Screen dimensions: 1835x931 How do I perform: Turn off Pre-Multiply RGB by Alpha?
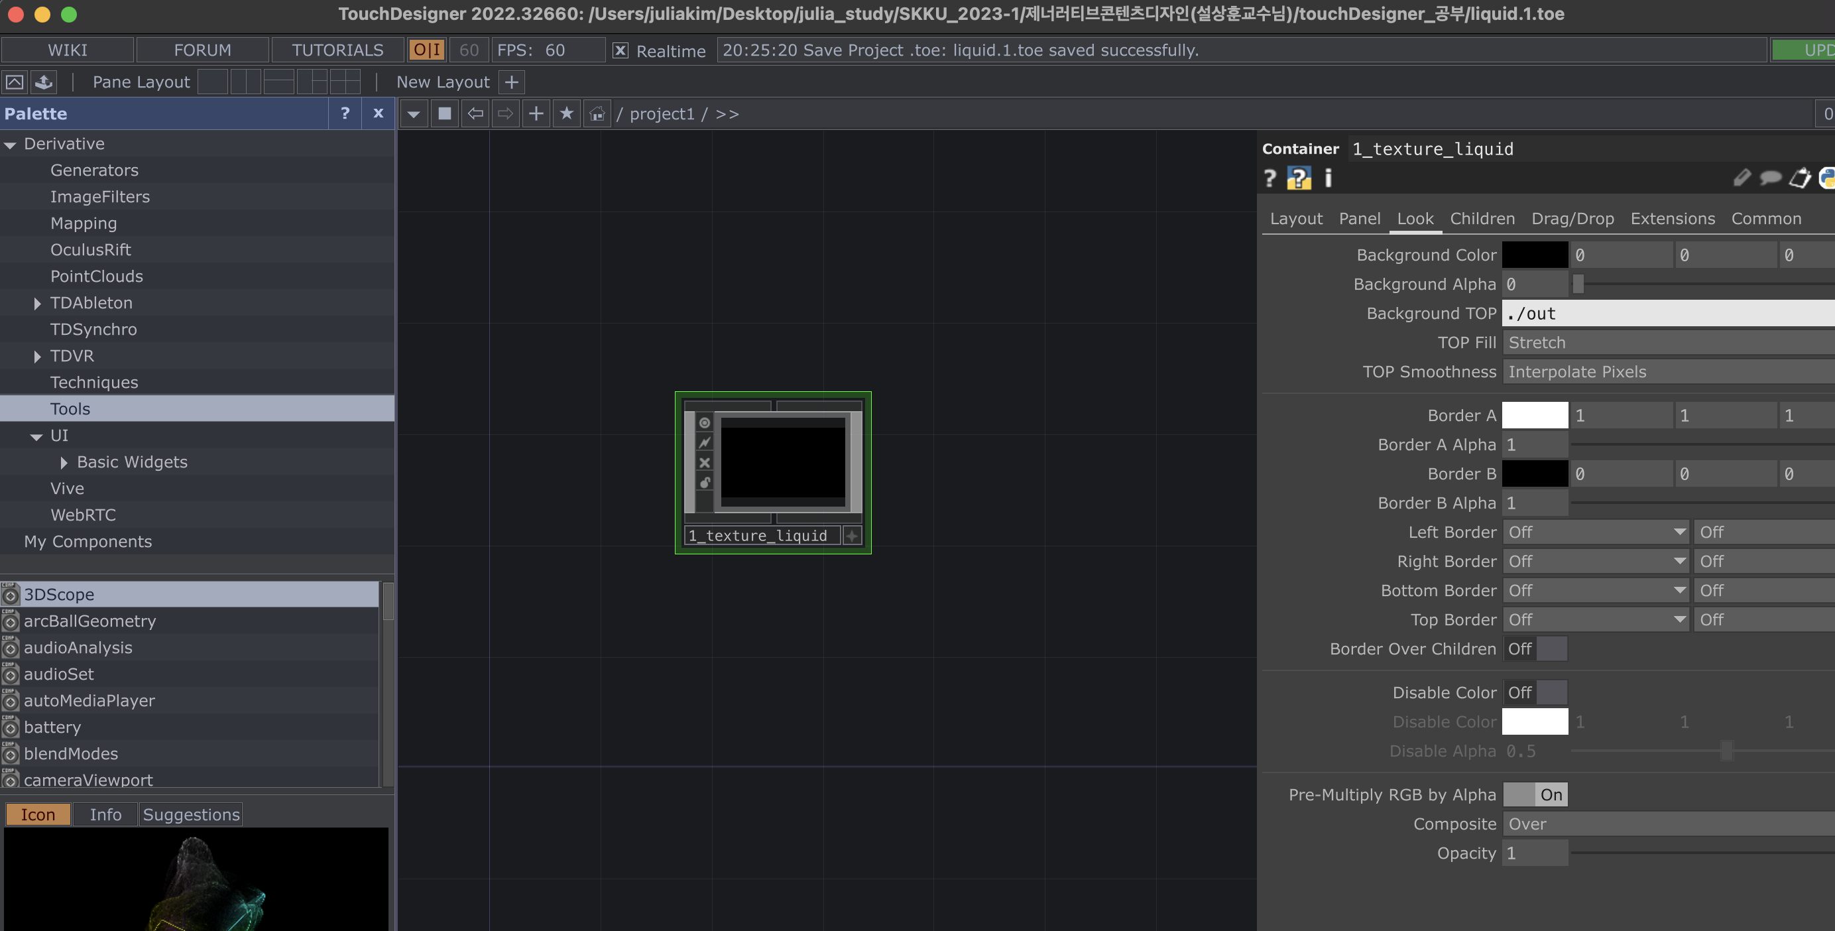[1535, 795]
